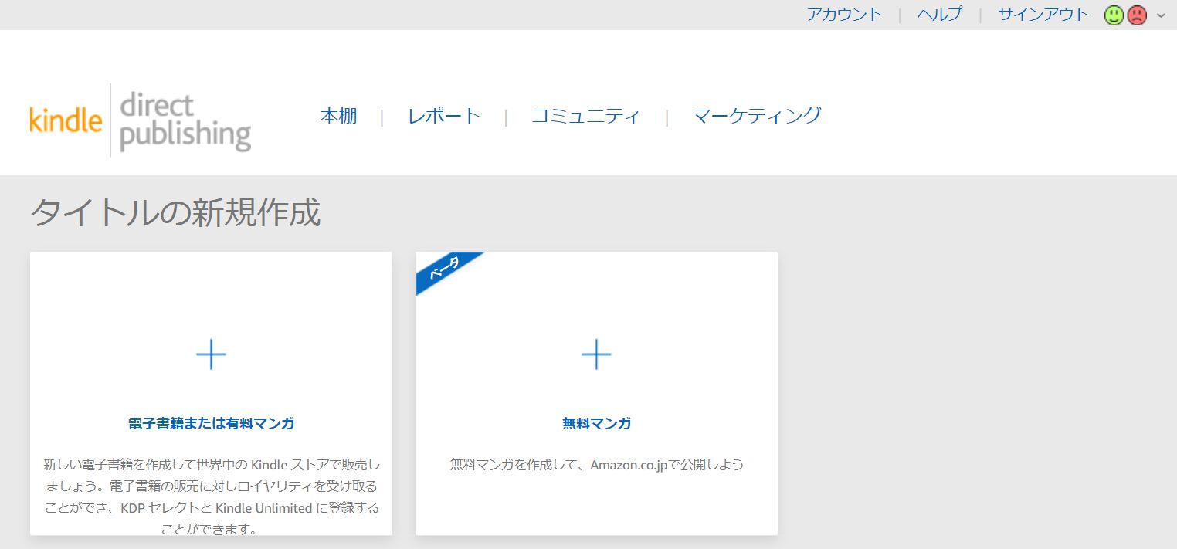Click the plus icon for 電子書籍または有料マンガ
Screen dimensions: 1177x549
pos(211,354)
